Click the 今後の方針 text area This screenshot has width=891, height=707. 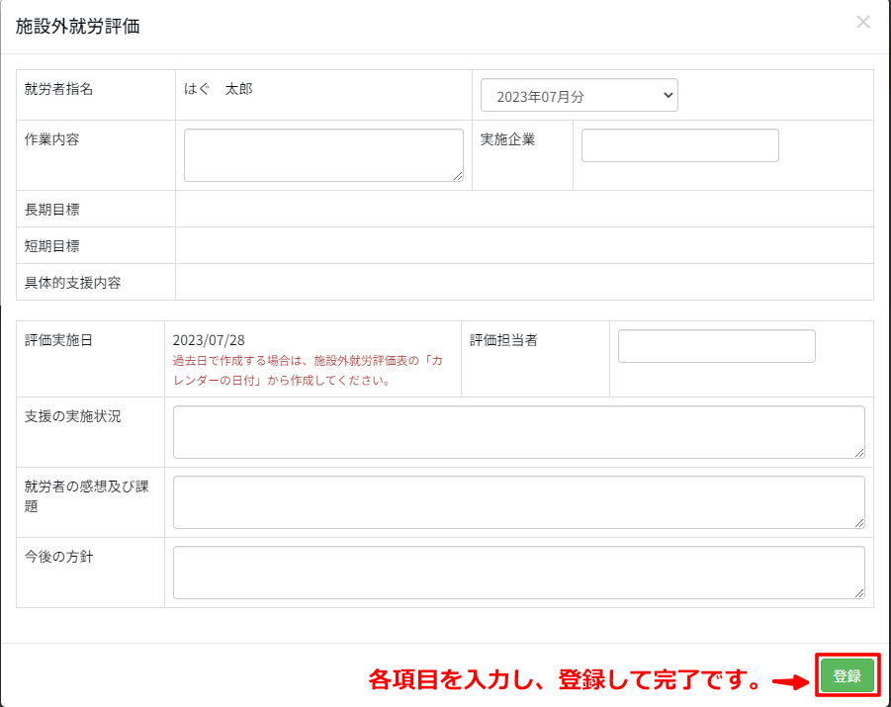(518, 573)
